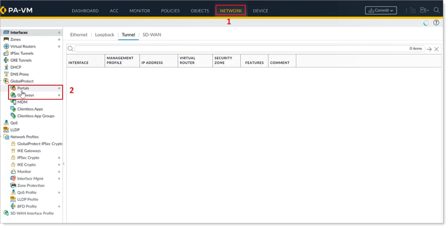This screenshot has width=448, height=228.
Task: Click the PA-VM logo
Action: pos(16,10)
